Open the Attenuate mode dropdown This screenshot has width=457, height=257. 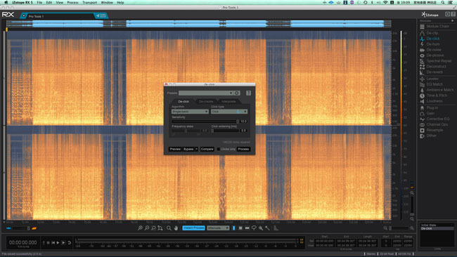pos(218,228)
